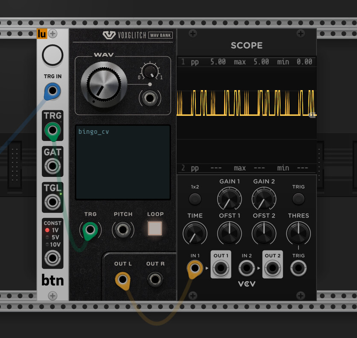
Task: Click the VCV logo on Scope
Action: point(247,284)
